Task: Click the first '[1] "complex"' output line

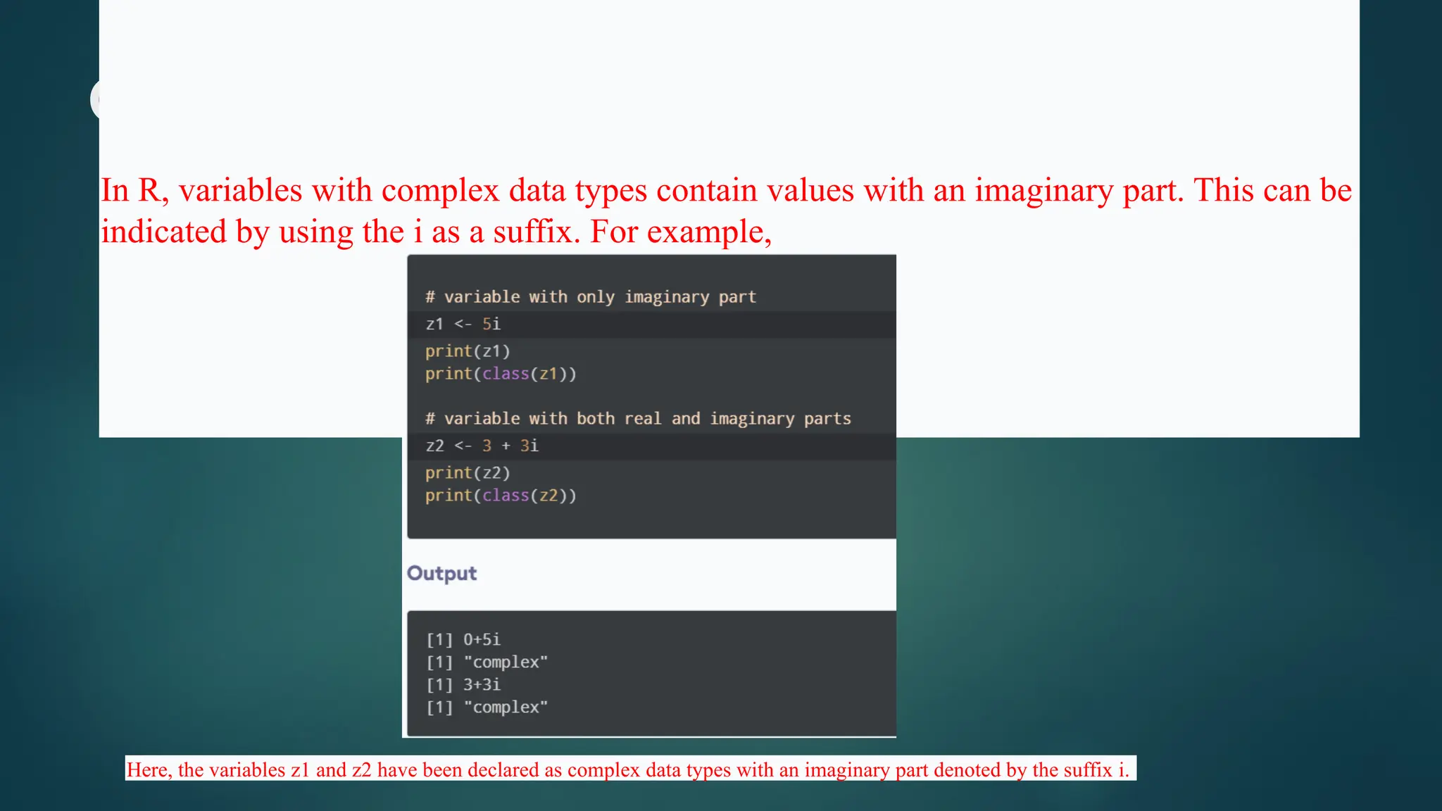Action: tap(487, 662)
